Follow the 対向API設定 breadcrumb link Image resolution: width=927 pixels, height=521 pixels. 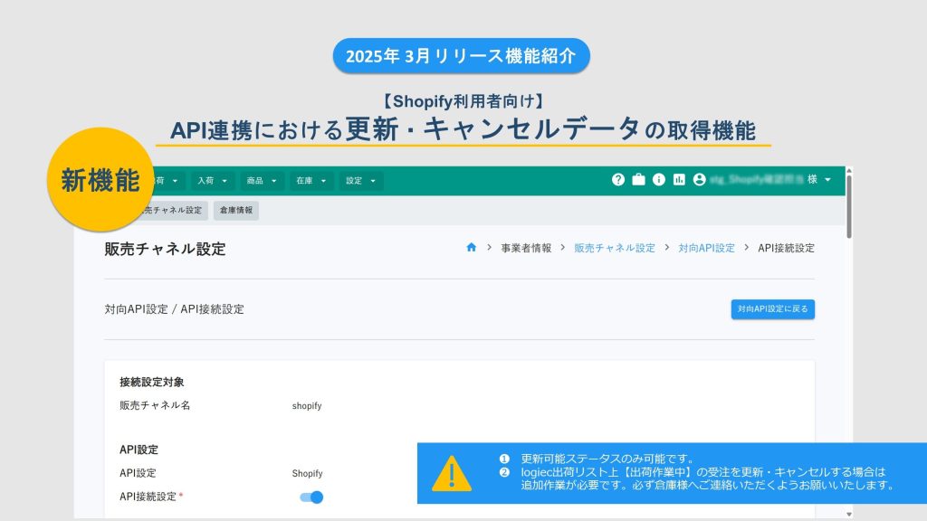(706, 248)
